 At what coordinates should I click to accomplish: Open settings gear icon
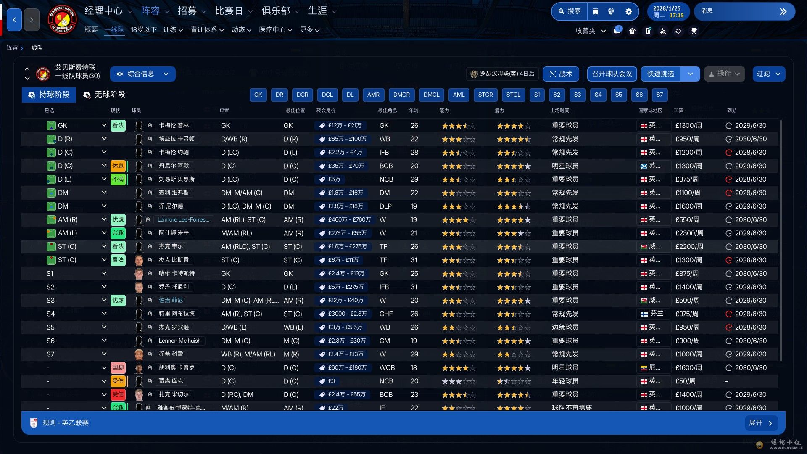tap(628, 11)
